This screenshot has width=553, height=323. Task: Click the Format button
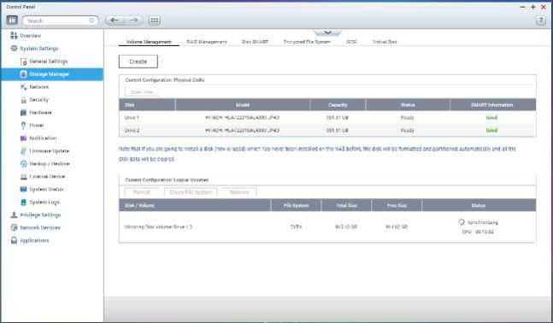(142, 192)
